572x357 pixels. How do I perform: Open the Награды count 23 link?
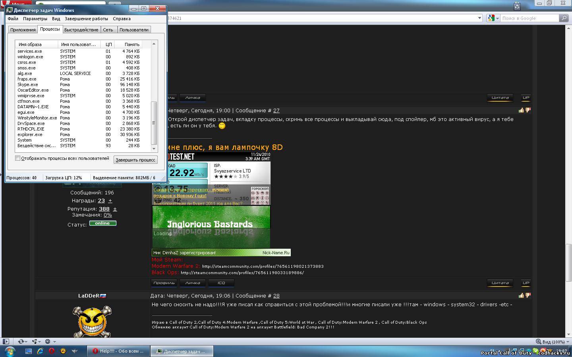pos(101,201)
